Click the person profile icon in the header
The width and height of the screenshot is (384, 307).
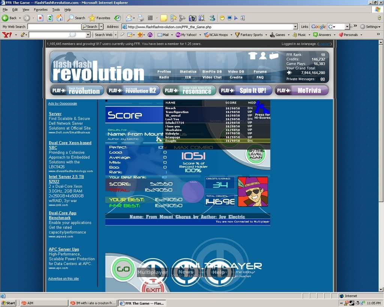(263, 56)
